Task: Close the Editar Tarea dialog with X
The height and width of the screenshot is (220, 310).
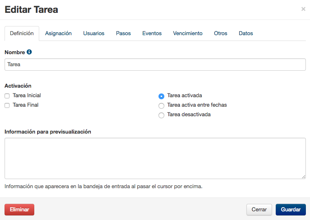Action: [303, 9]
